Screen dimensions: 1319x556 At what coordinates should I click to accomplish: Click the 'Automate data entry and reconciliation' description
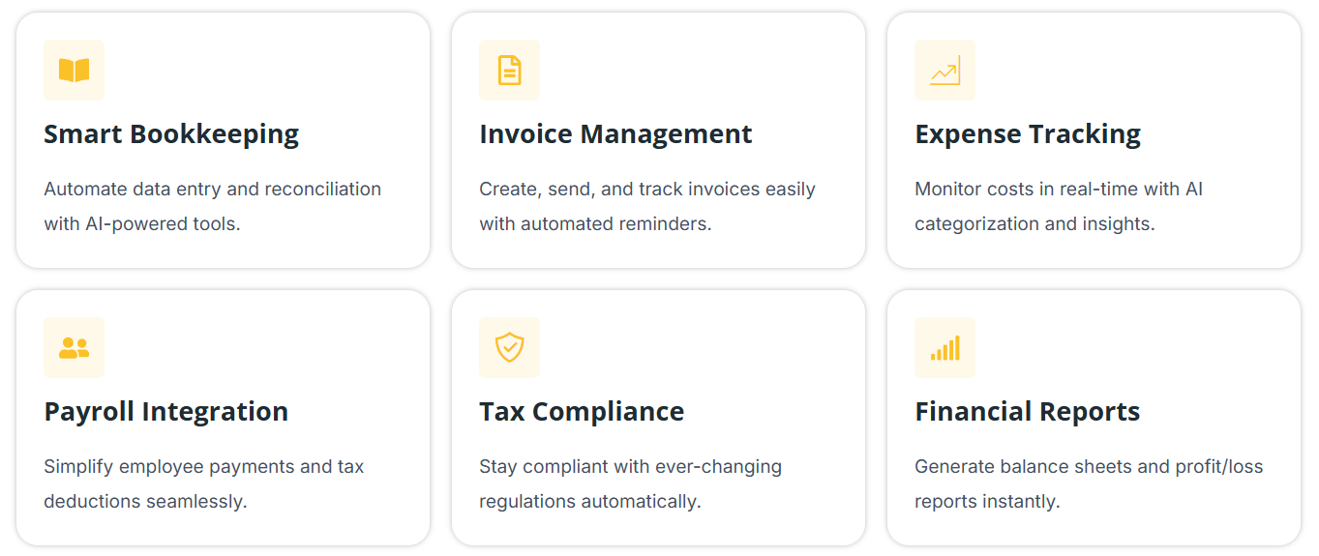[212, 190]
